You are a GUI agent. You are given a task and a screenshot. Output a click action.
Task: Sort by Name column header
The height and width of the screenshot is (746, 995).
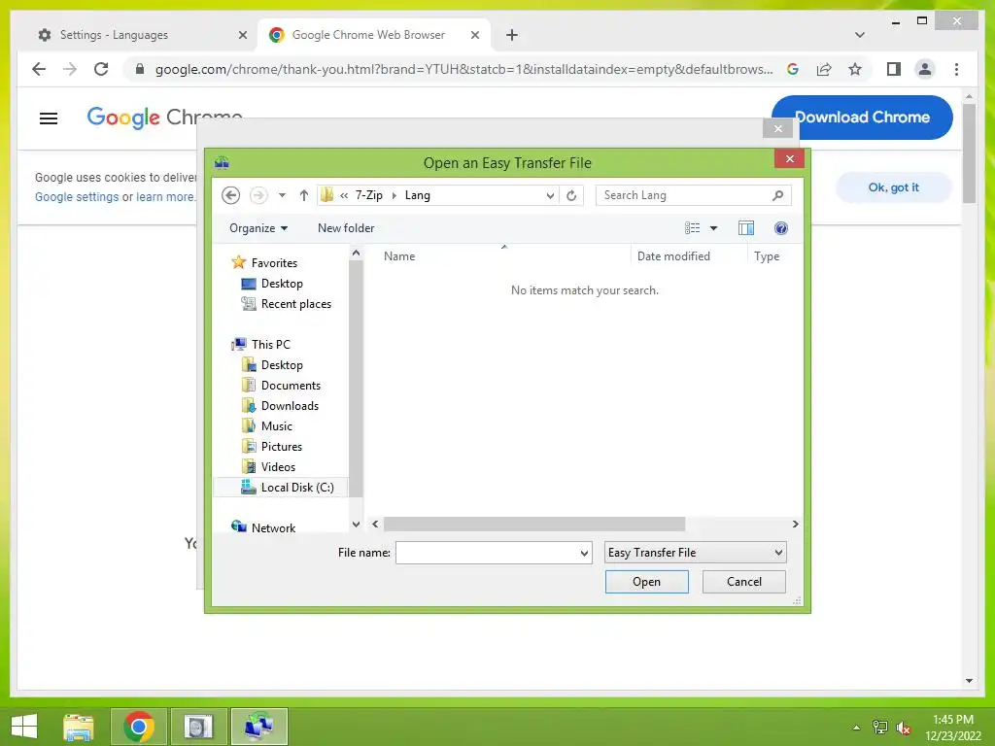pyautogui.click(x=399, y=256)
